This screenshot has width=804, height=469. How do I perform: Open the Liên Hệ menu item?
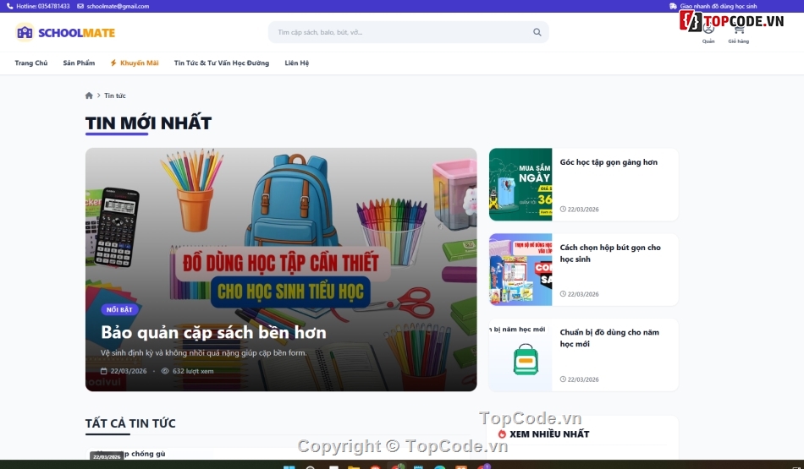(x=297, y=63)
